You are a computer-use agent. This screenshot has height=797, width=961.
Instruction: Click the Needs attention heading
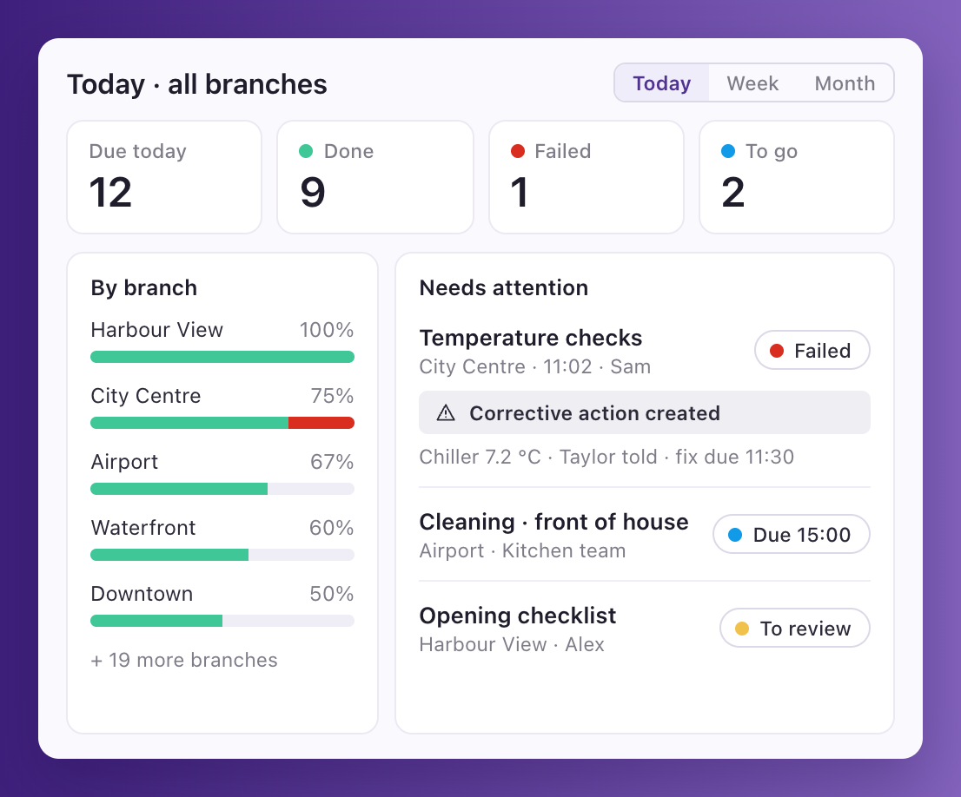click(504, 287)
